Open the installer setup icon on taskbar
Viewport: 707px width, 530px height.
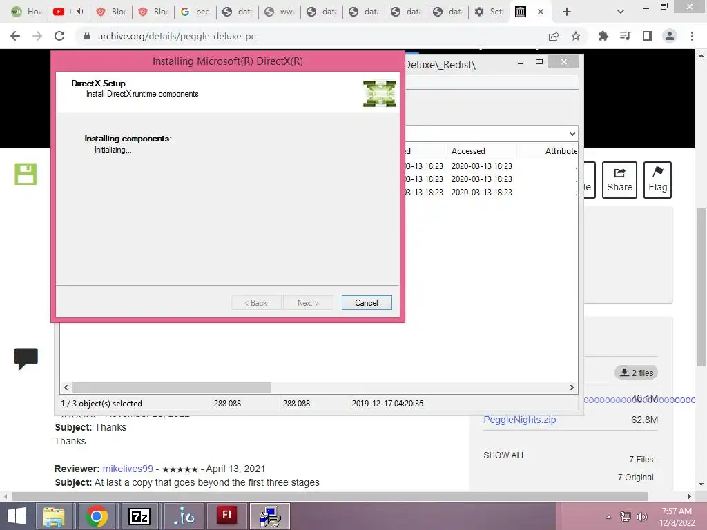(x=270, y=516)
